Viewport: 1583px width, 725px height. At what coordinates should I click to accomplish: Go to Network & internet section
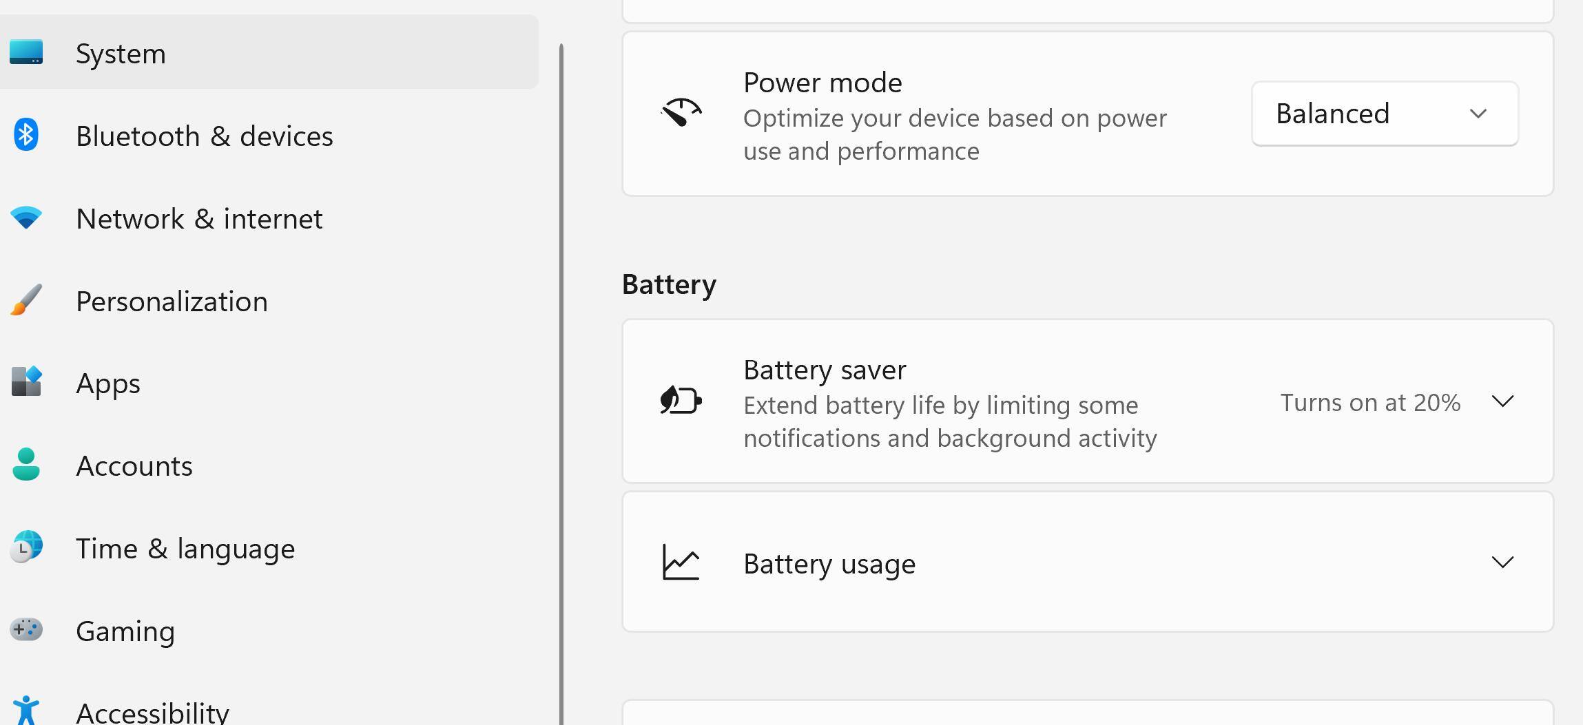click(x=199, y=219)
